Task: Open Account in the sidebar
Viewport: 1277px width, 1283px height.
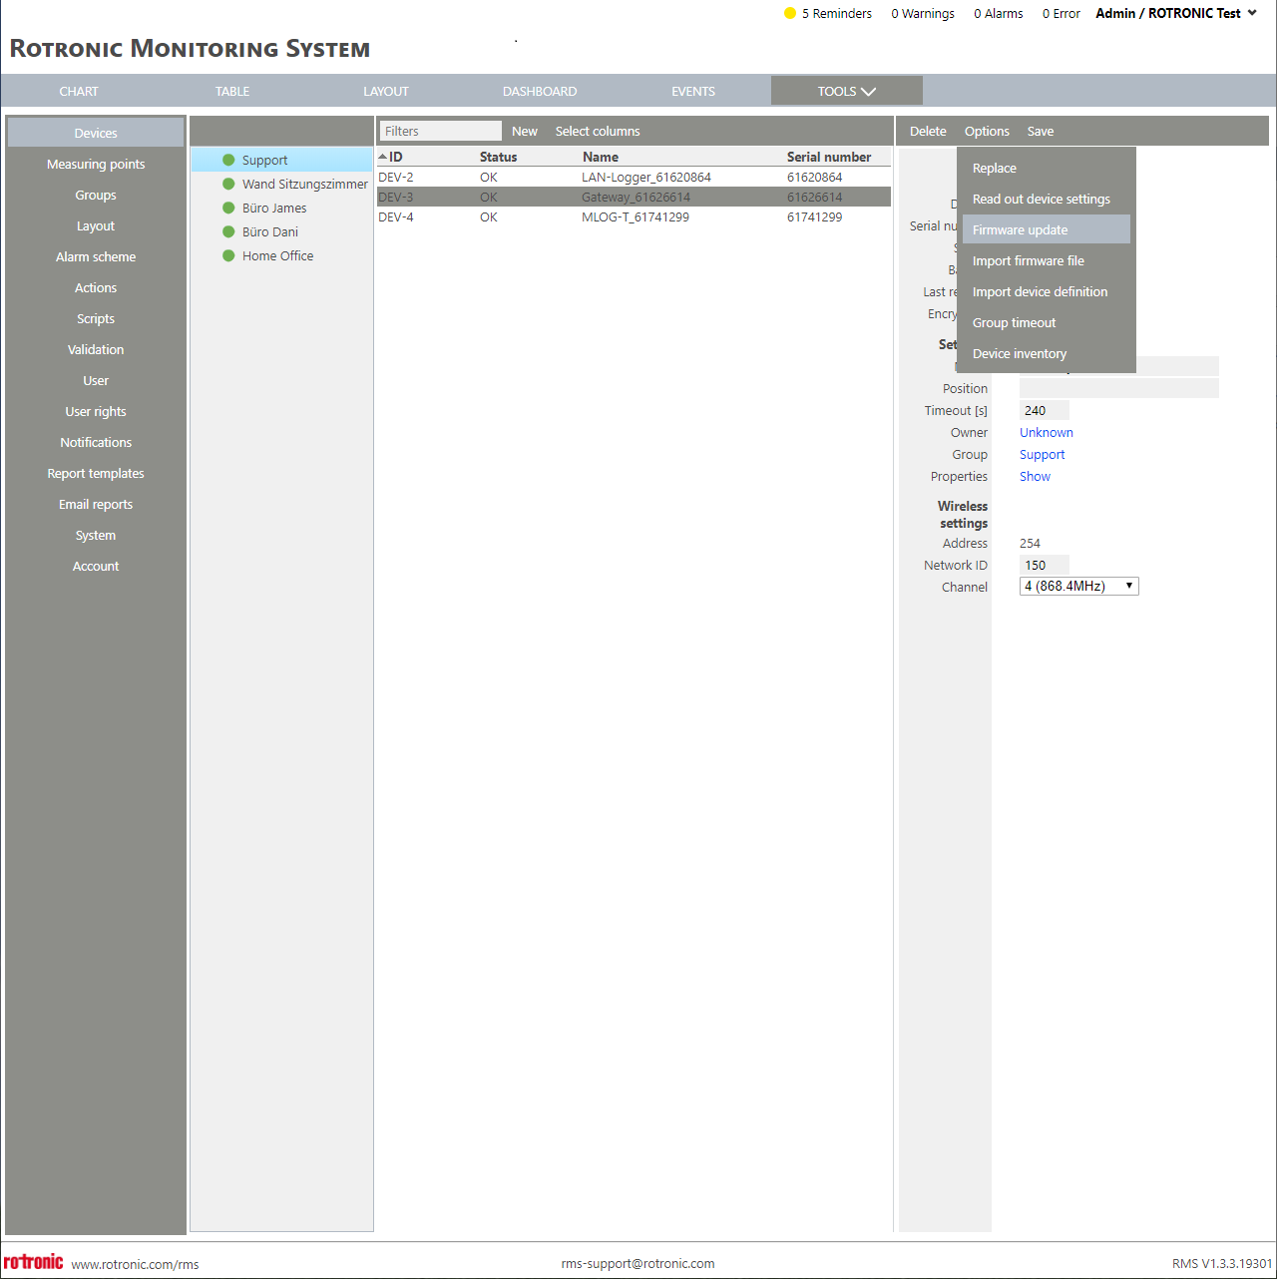Action: tap(96, 566)
